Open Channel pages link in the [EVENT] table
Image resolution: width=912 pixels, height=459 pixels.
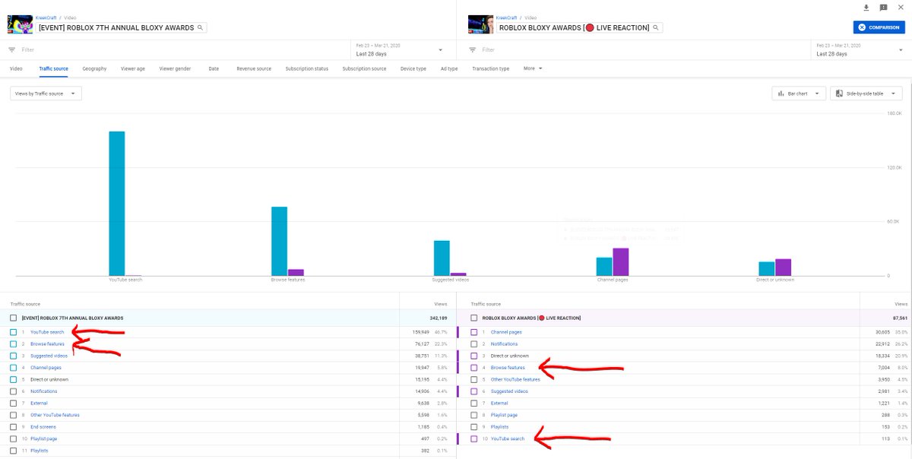(x=46, y=368)
